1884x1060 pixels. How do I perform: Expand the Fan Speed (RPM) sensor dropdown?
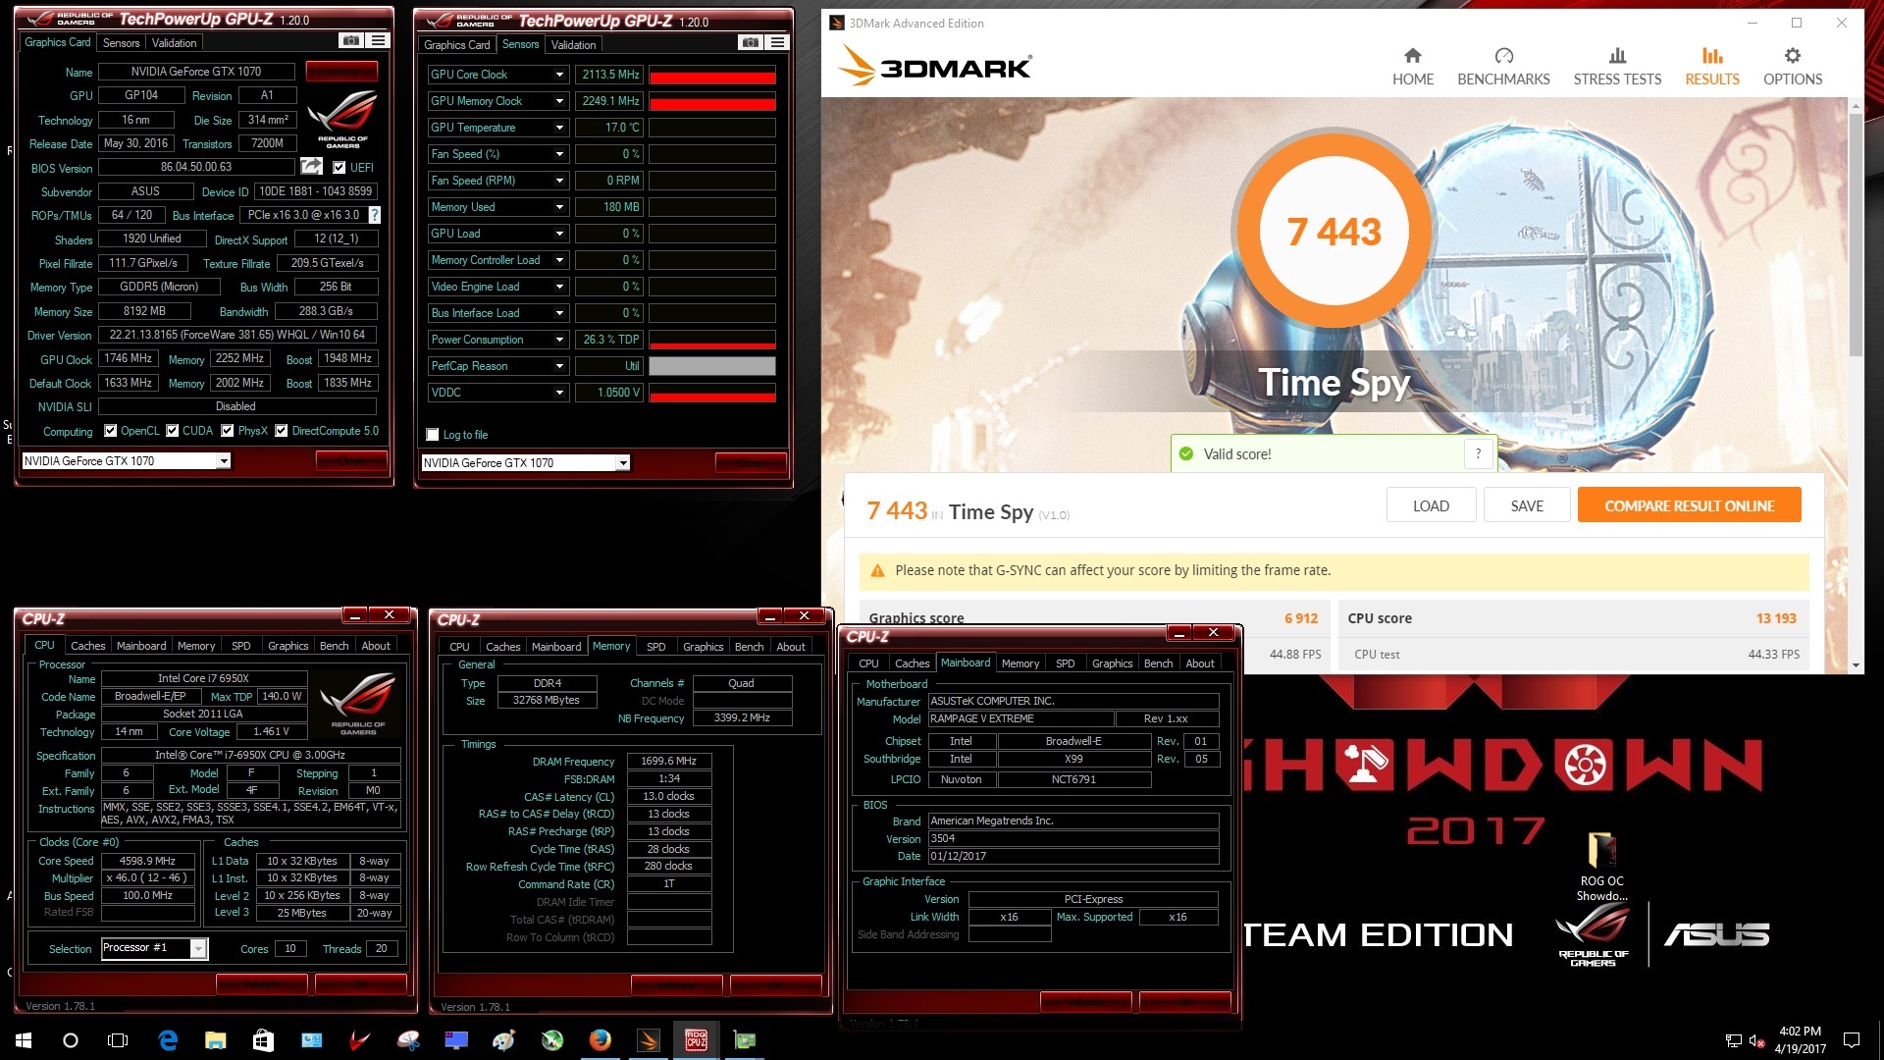pyautogui.click(x=559, y=181)
